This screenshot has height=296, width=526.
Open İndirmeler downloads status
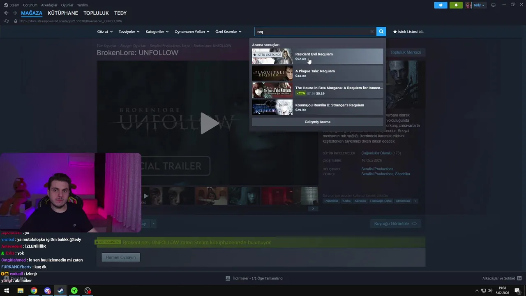tap(254, 278)
